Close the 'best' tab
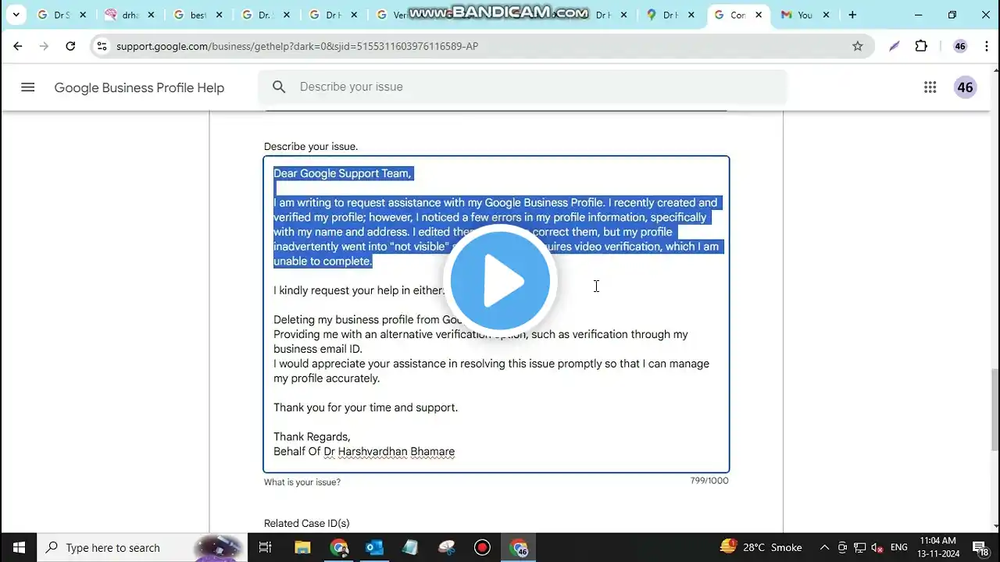This screenshot has width=1000, height=562. (x=218, y=15)
